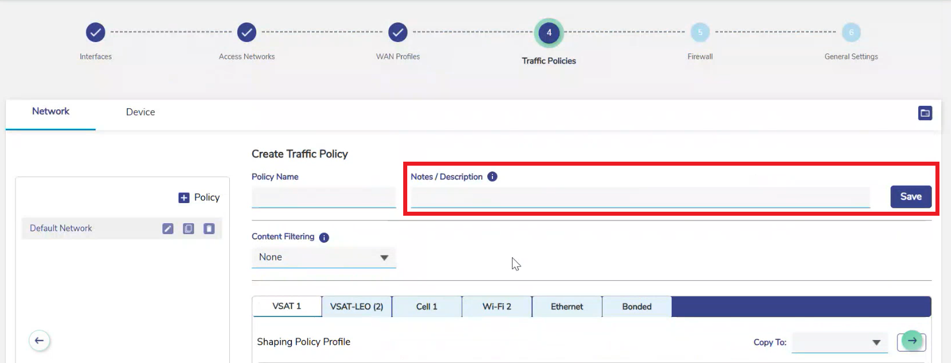Click the Save button
The width and height of the screenshot is (951, 363).
point(911,197)
